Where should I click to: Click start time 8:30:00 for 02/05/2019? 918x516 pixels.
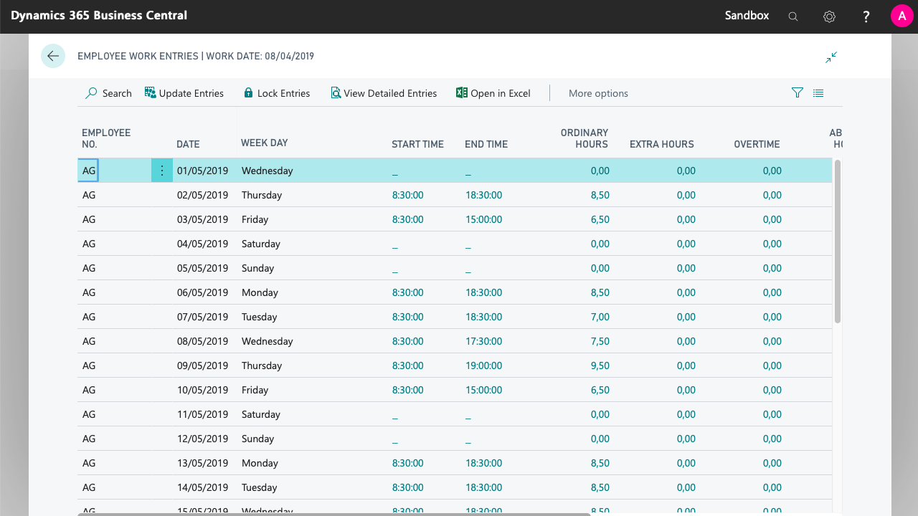[407, 195]
